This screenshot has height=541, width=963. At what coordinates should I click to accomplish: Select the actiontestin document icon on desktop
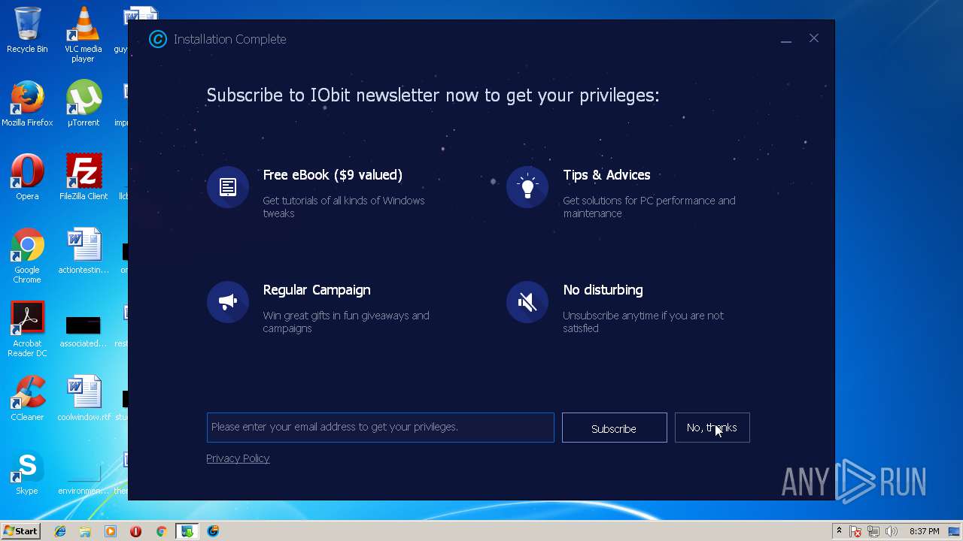[x=84, y=251]
